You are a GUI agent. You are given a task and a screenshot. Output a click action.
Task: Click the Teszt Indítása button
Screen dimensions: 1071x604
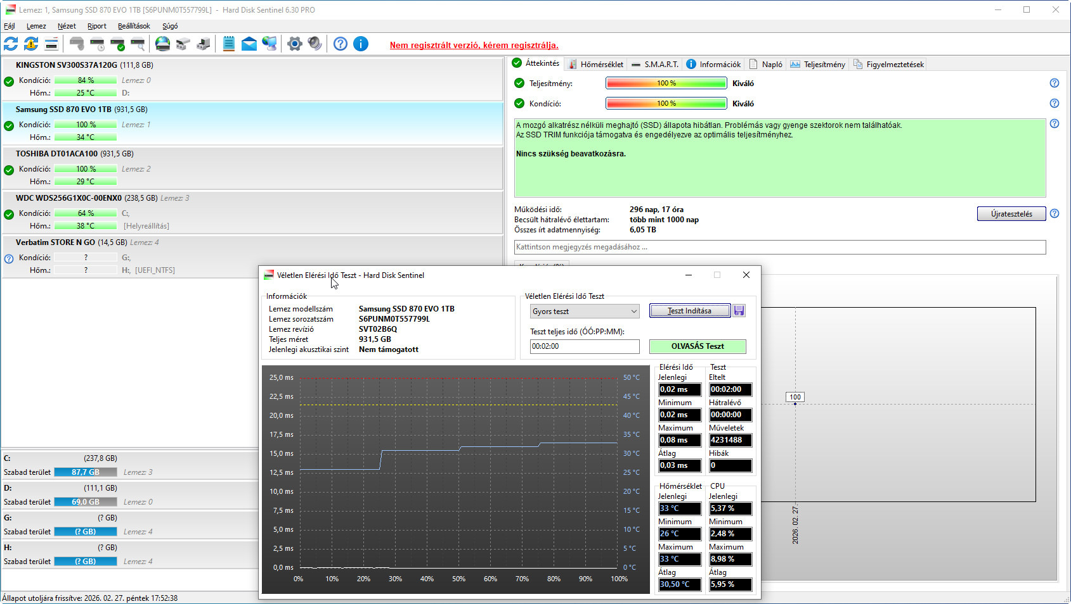point(689,311)
